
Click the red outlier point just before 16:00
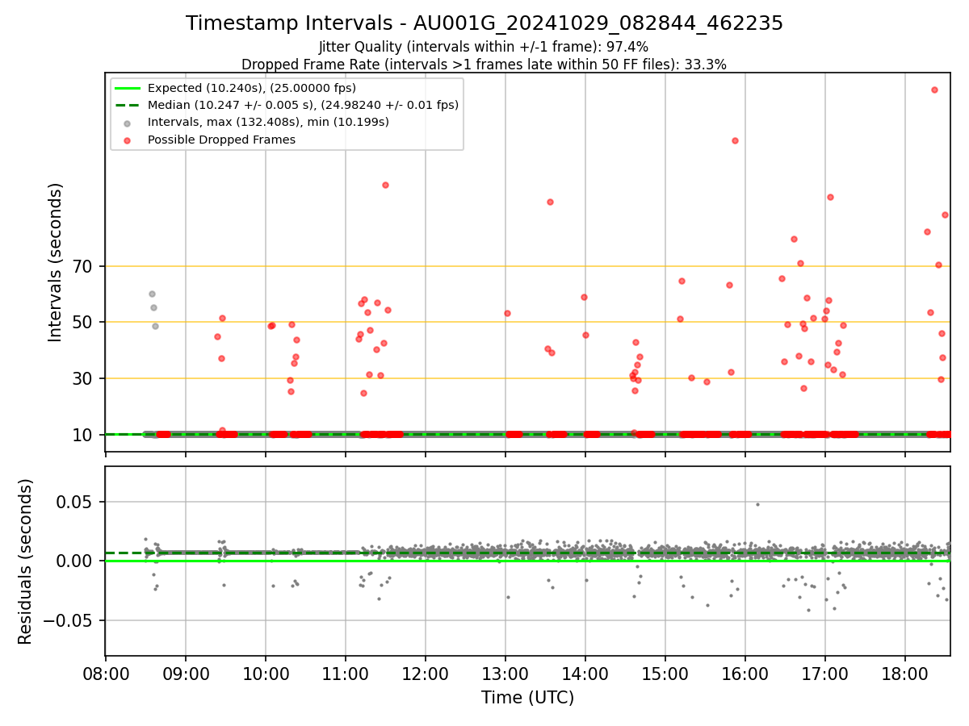click(x=735, y=140)
